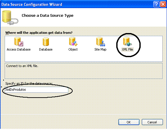Click the 'Object' text label
Image resolution: width=167 pixels, height=130 pixels.
tap(73, 49)
